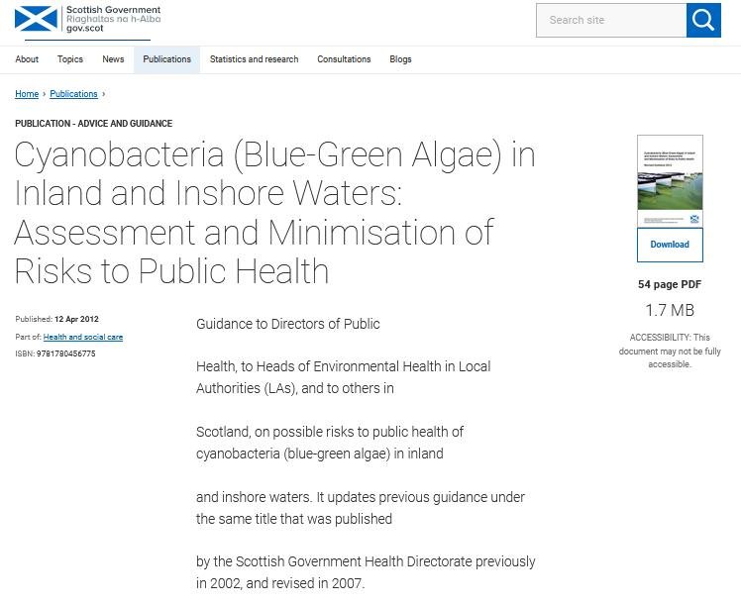This screenshot has width=741, height=605.
Task: Click the Scottish saltire flag logo
Action: coord(36,19)
